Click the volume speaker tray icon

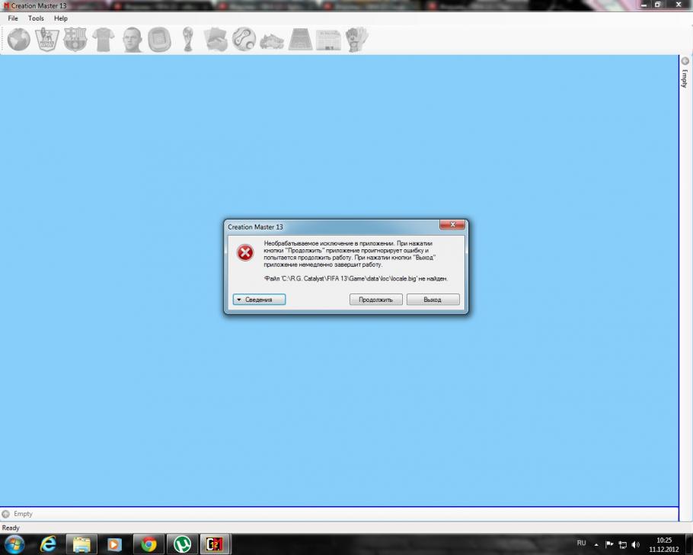pos(636,544)
